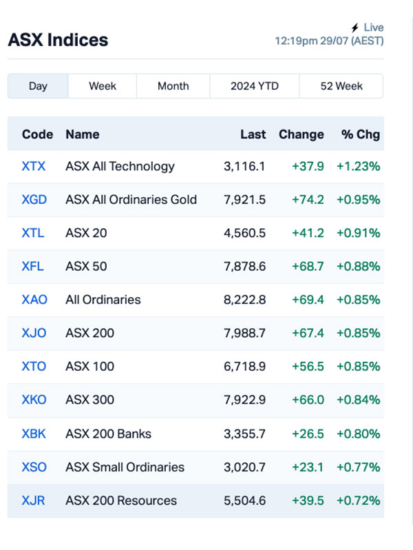
Task: Open the 52 Week tab
Action: pos(341,86)
